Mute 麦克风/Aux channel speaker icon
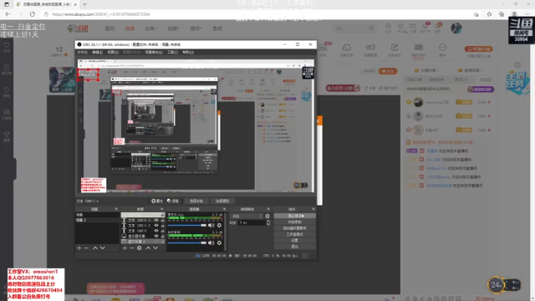The width and height of the screenshot is (535, 301). (211, 225)
